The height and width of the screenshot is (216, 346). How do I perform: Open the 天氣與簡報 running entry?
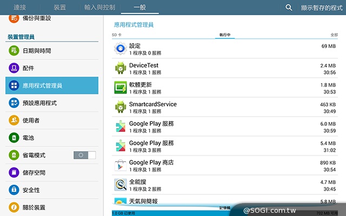(x=225, y=201)
